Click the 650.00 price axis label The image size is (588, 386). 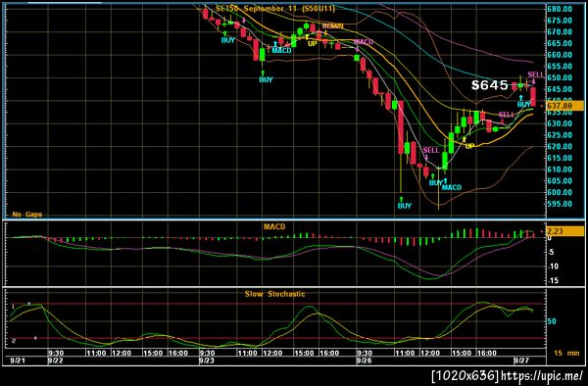pyautogui.click(x=560, y=77)
